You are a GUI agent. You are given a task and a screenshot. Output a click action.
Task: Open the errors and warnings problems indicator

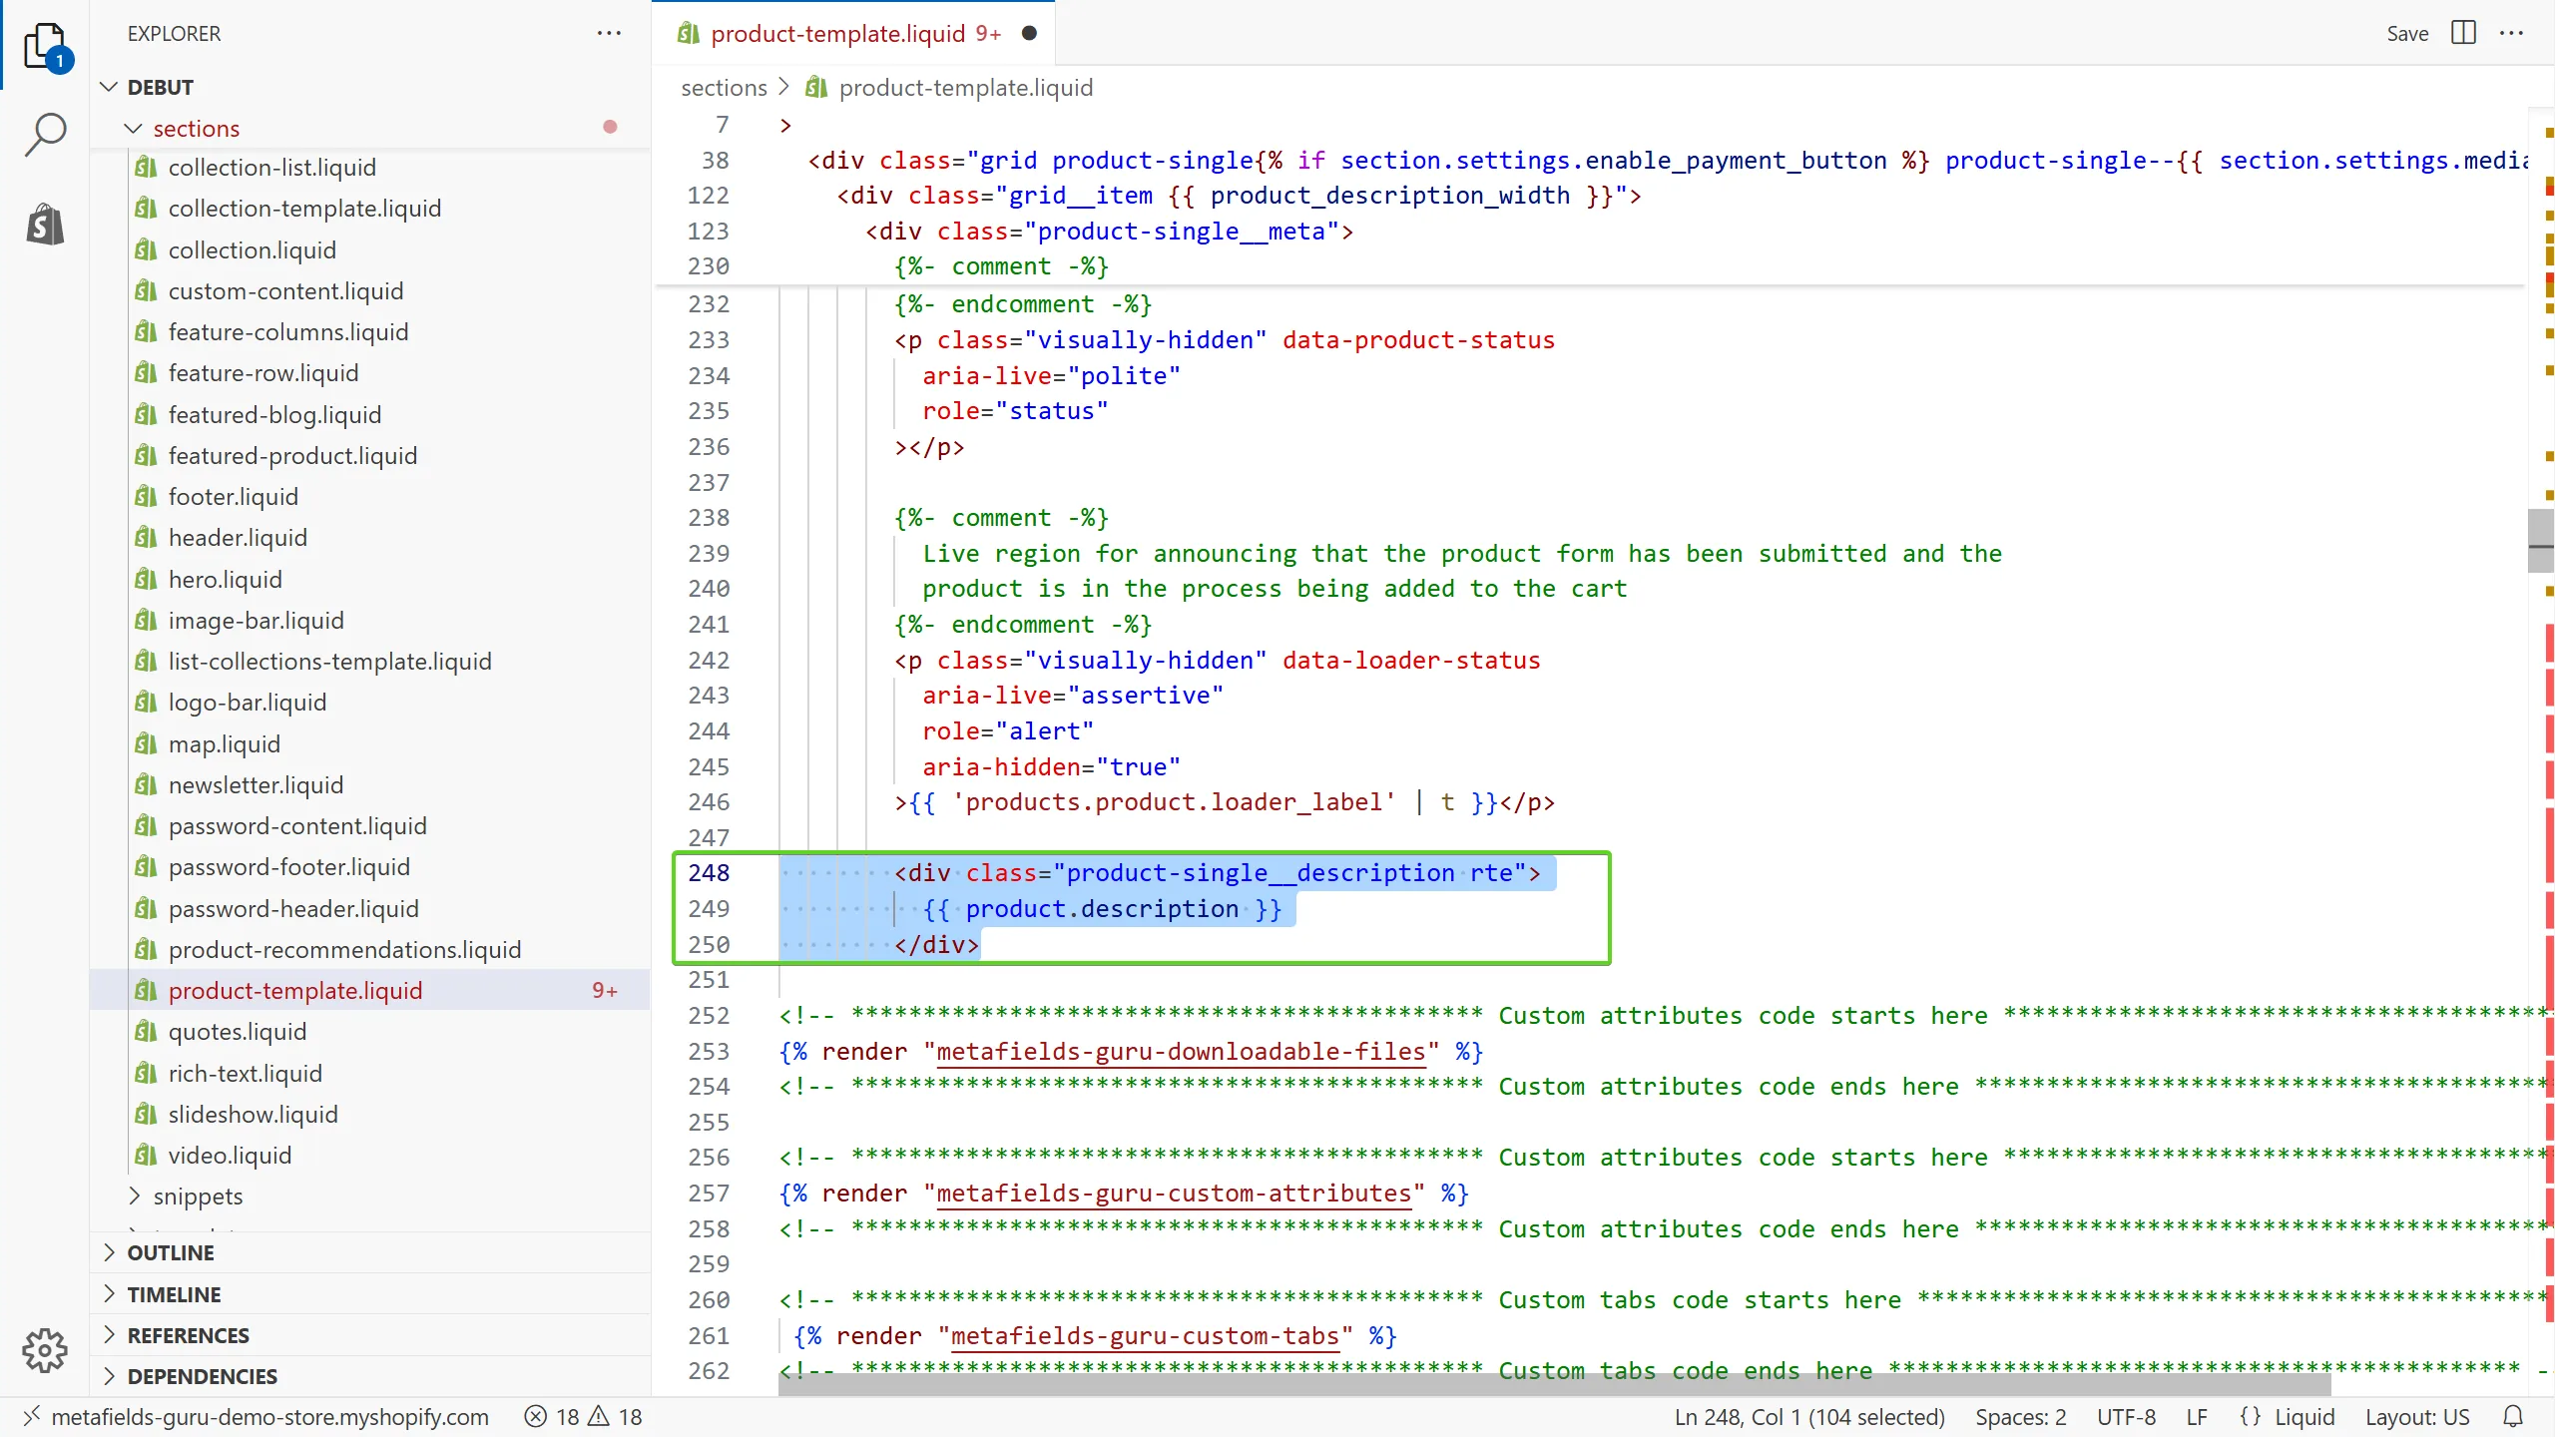coord(584,1416)
